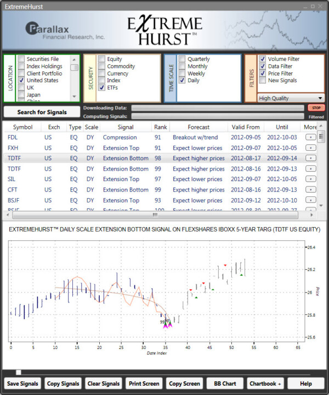Open More button for BSJF rank 93 row
329x395 pixels.
coord(310,200)
